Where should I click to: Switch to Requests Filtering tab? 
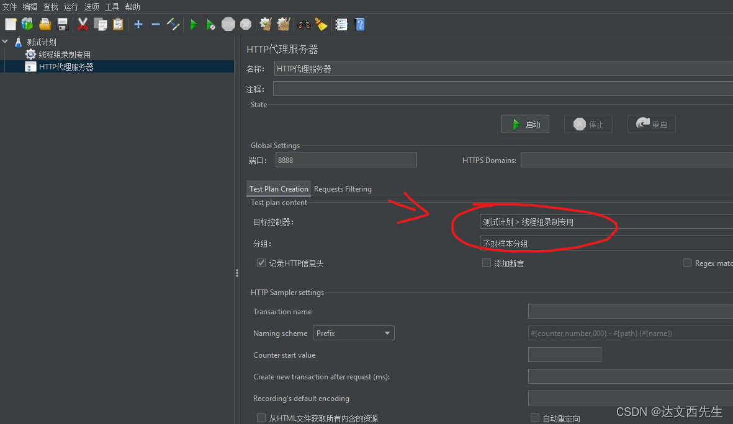[343, 188]
